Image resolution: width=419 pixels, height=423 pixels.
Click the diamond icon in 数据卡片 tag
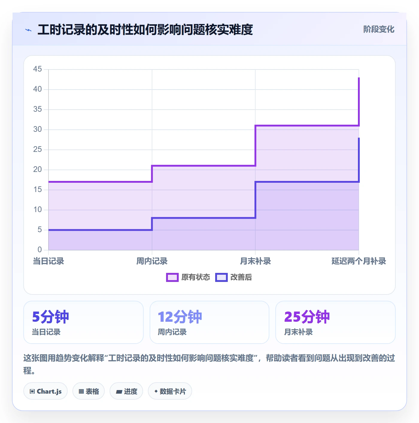(x=156, y=391)
